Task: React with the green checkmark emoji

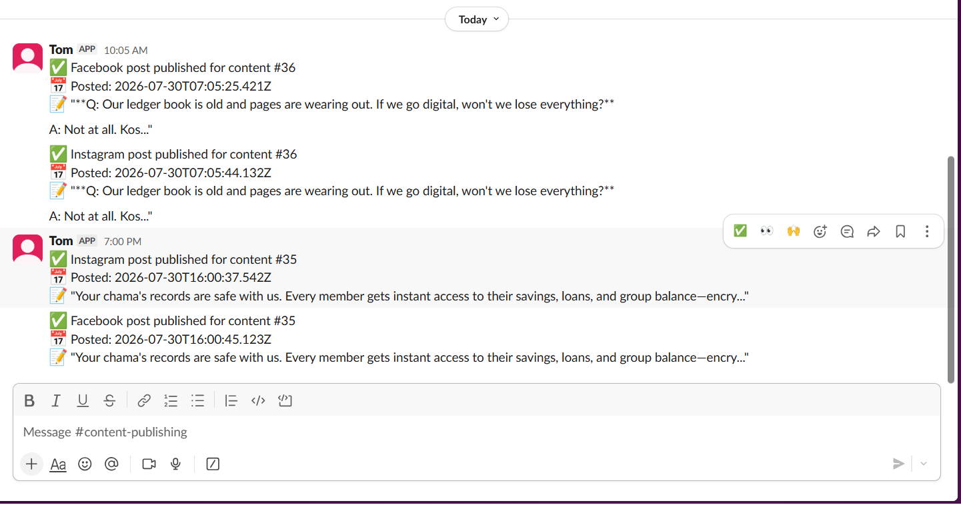Action: 740,231
